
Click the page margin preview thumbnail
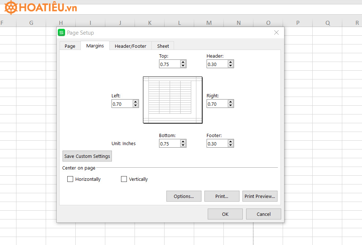tap(173, 100)
